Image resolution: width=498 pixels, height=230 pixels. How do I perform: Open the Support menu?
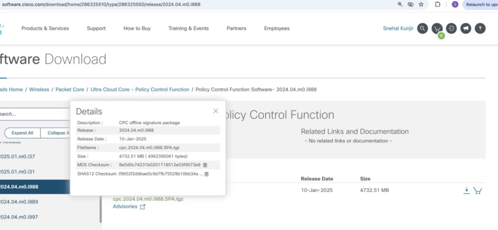(96, 28)
